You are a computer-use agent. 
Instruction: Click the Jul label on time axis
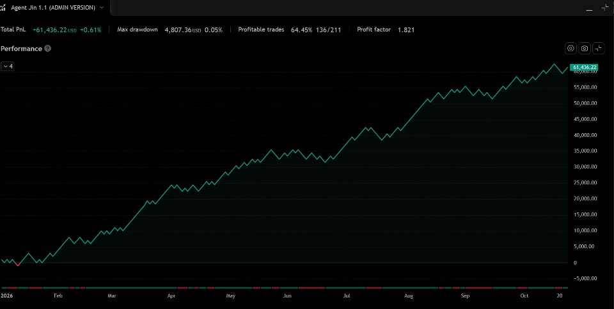point(347,296)
